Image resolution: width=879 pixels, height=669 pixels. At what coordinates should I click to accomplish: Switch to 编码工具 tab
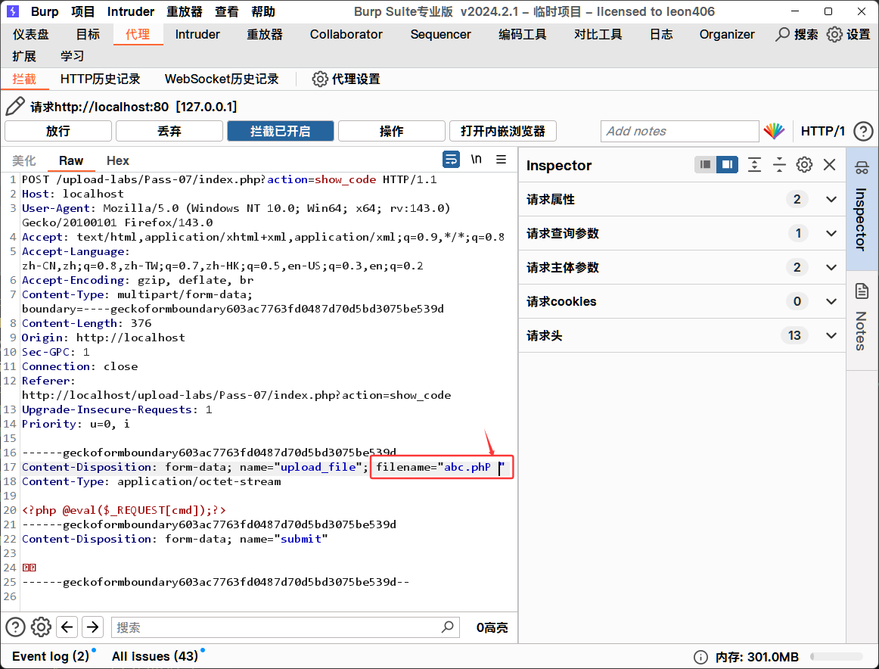point(523,34)
